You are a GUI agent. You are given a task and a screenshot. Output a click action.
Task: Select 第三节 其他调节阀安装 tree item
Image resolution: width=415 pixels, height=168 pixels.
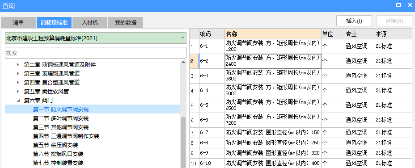click(61, 127)
